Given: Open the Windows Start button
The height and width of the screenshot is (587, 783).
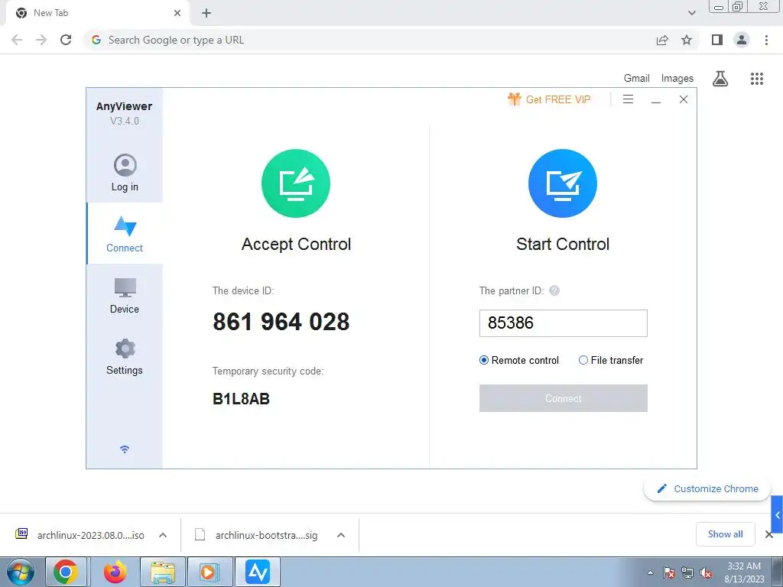Looking at the screenshot, I should [x=21, y=572].
